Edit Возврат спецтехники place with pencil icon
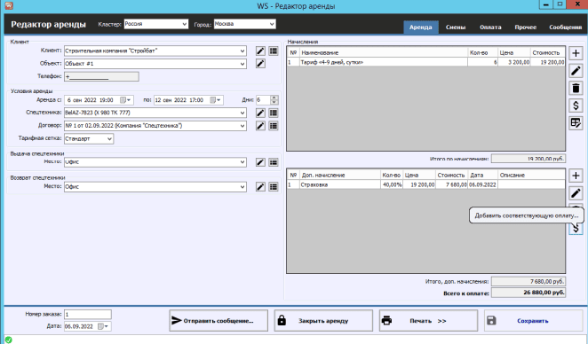The width and height of the screenshot is (588, 344). tap(260, 187)
